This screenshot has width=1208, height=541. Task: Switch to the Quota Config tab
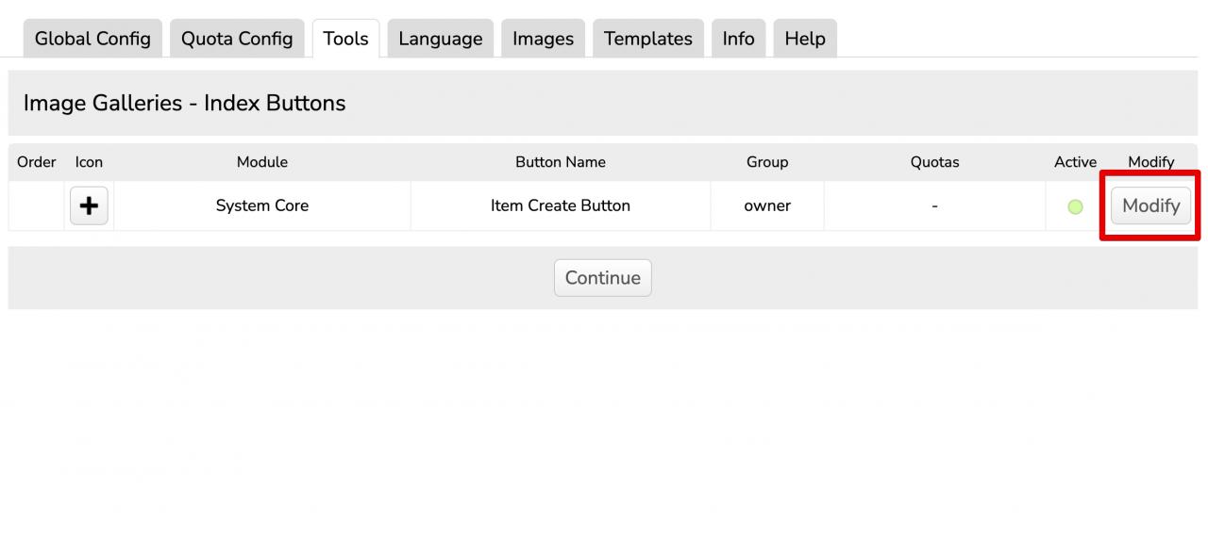pos(237,39)
